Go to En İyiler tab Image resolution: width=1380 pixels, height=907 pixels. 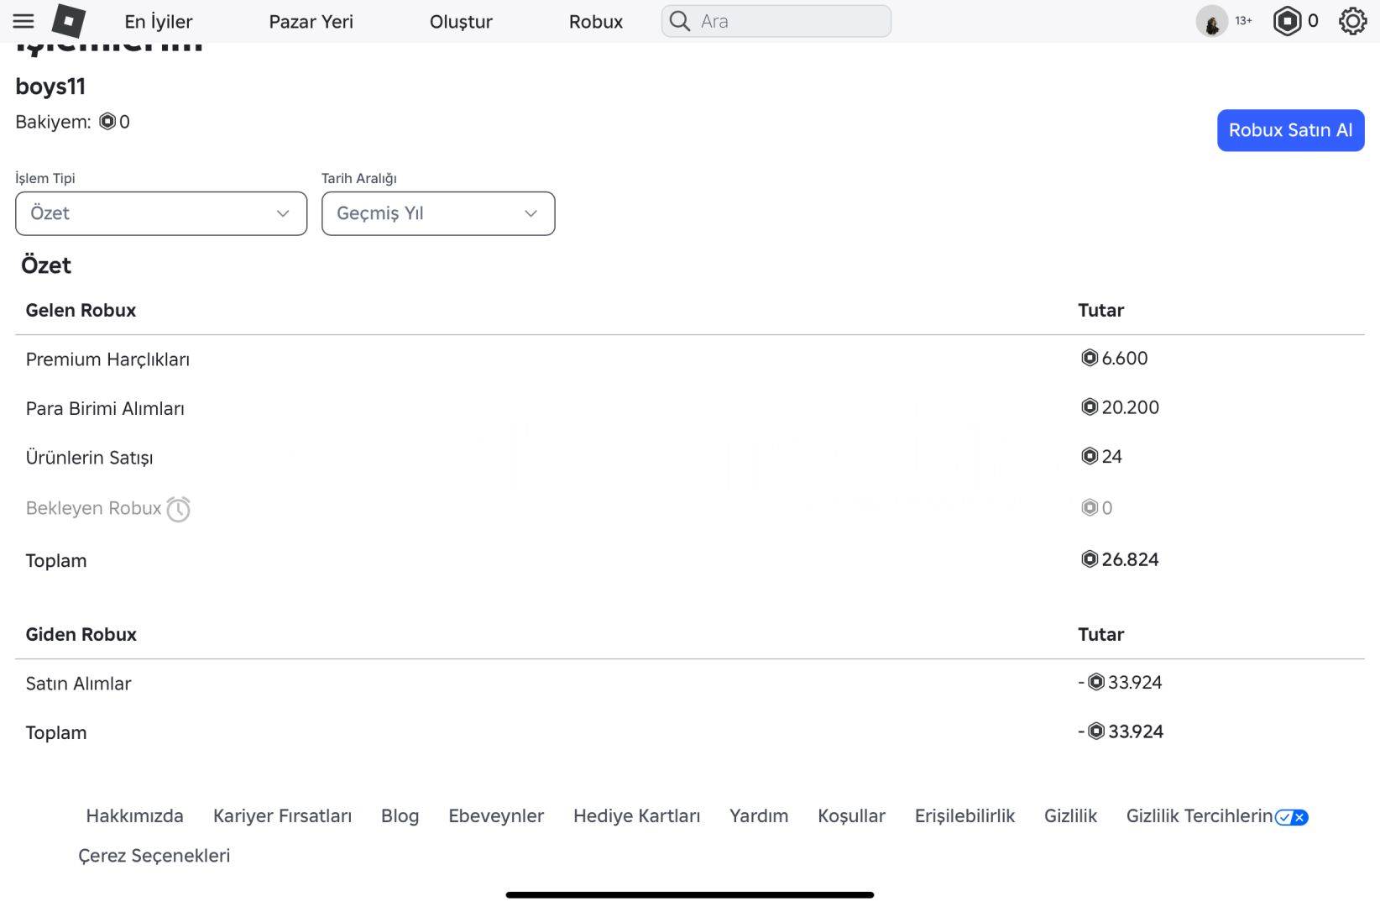point(159,22)
